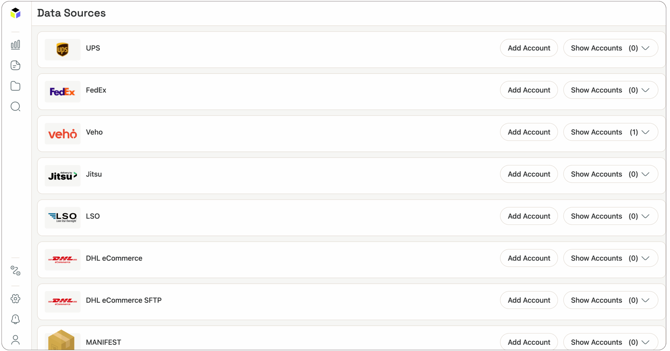Open the user profile icon
The height and width of the screenshot is (351, 670).
(x=15, y=340)
